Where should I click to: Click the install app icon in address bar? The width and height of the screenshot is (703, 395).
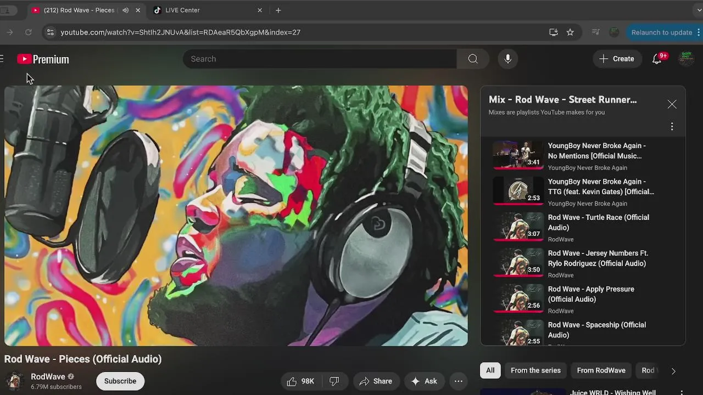coord(554,32)
